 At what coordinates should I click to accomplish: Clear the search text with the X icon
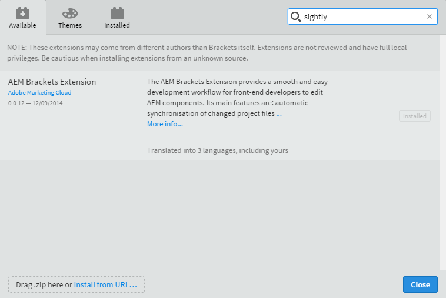tap(430, 16)
